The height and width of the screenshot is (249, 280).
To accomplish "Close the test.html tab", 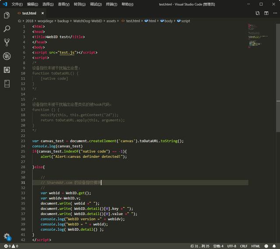I will 42,13.
